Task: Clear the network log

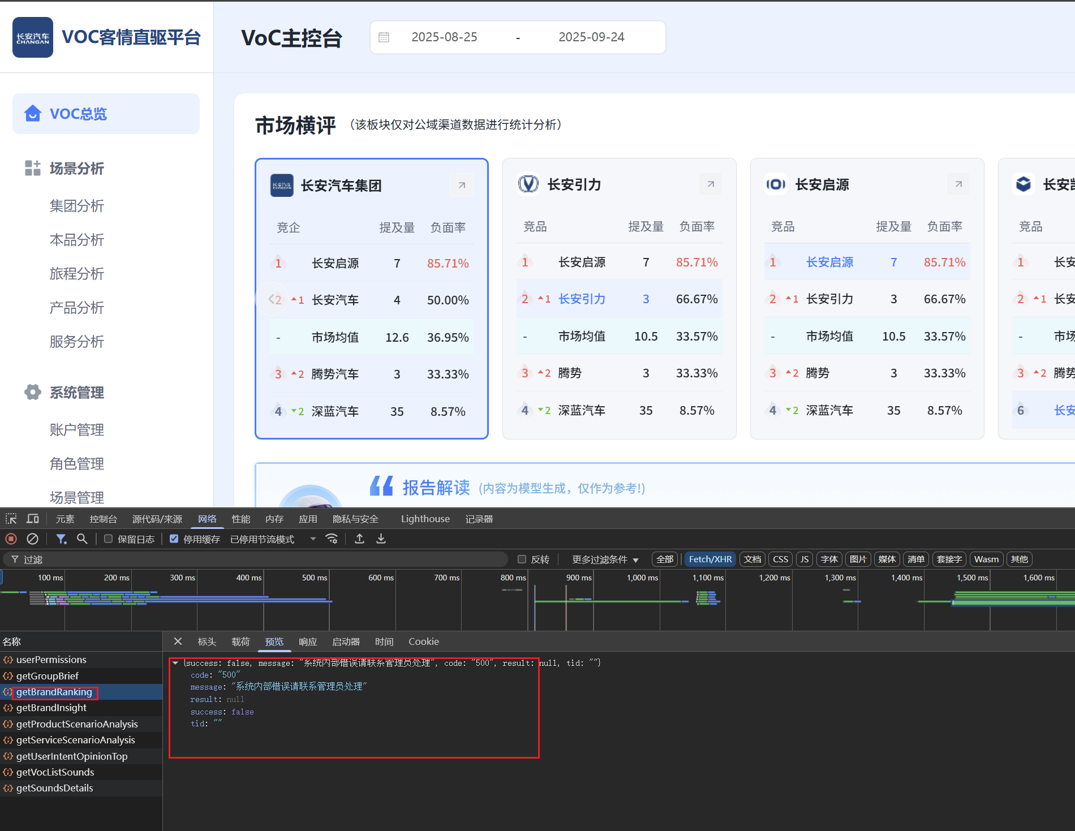Action: (x=33, y=539)
